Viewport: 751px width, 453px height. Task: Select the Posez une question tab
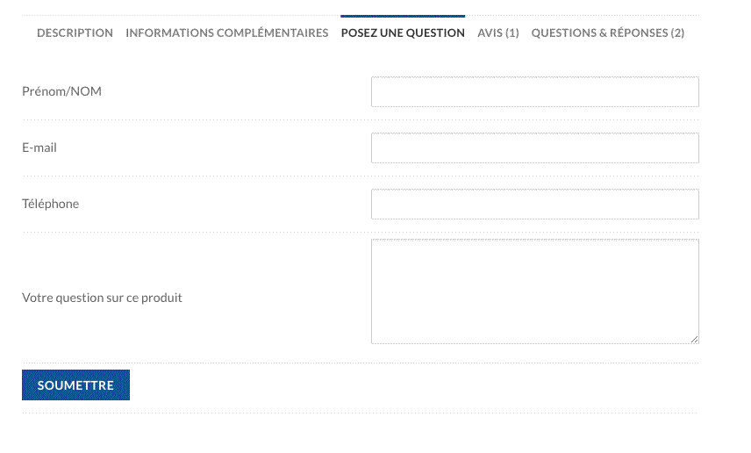tap(403, 33)
